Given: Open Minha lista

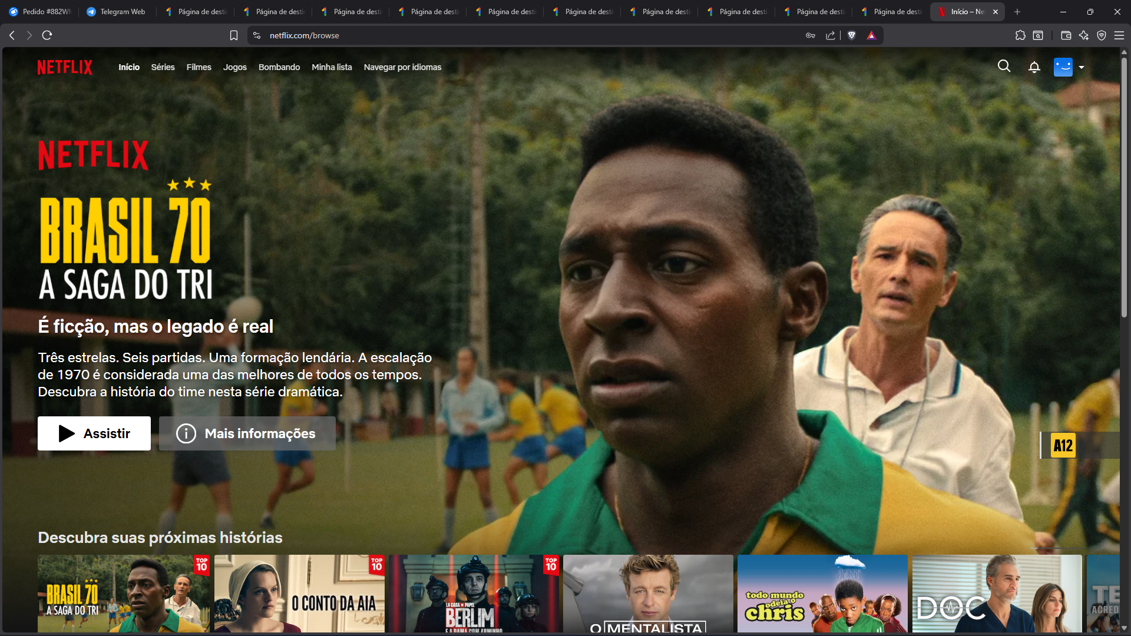Looking at the screenshot, I should point(332,67).
